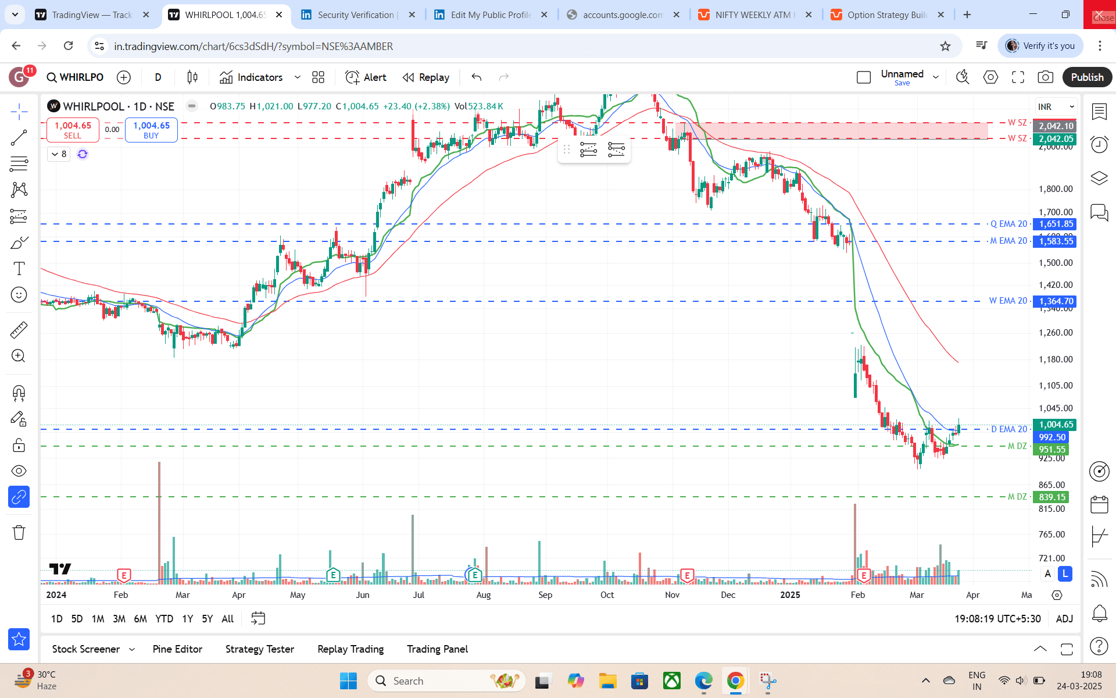This screenshot has height=698, width=1116.
Task: Click the 1,004.65 SELL button
Action: [x=73, y=130]
